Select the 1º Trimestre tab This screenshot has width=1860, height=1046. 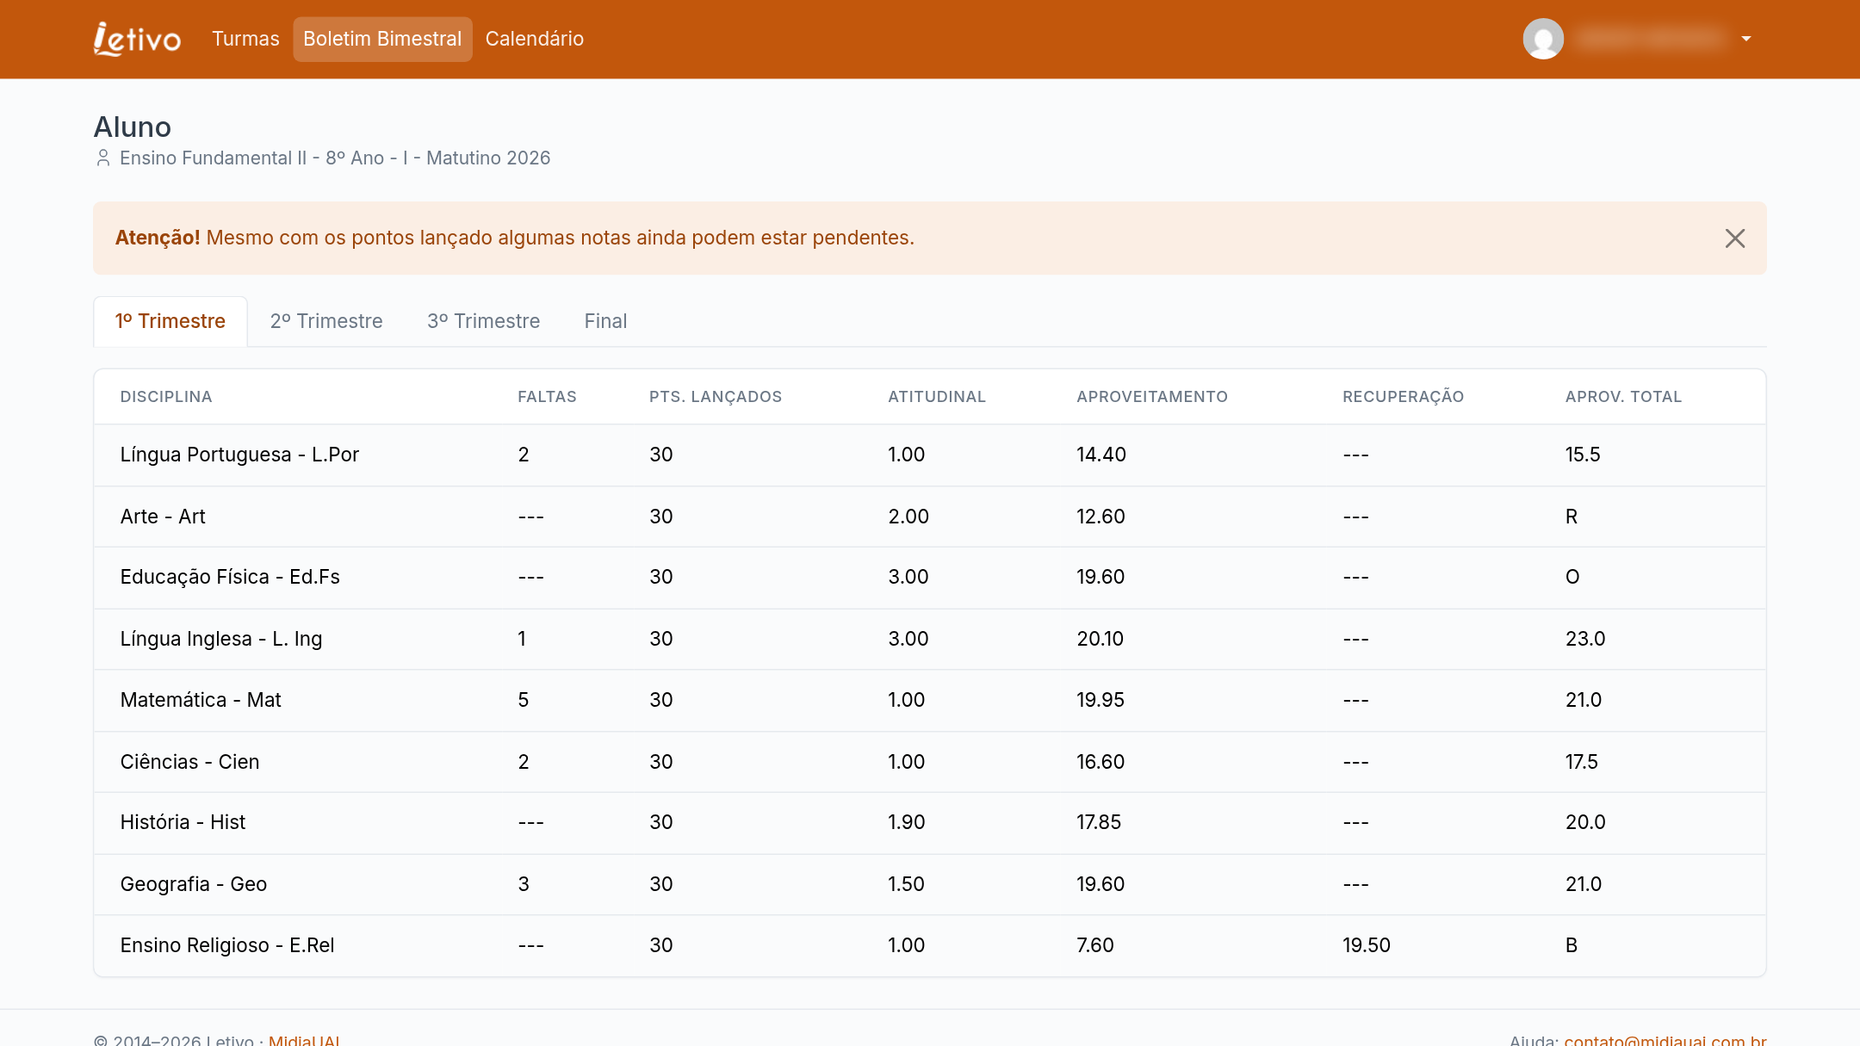pos(170,321)
